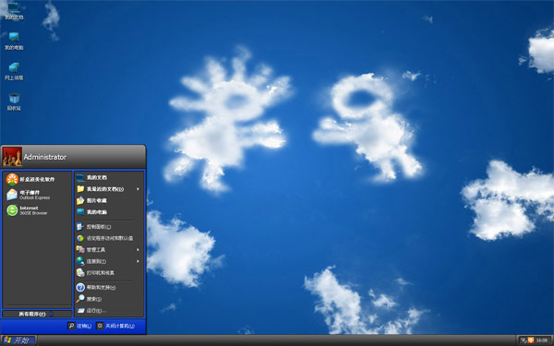Open the 网上邻居 desktop icon
The image size is (554, 346).
14,71
